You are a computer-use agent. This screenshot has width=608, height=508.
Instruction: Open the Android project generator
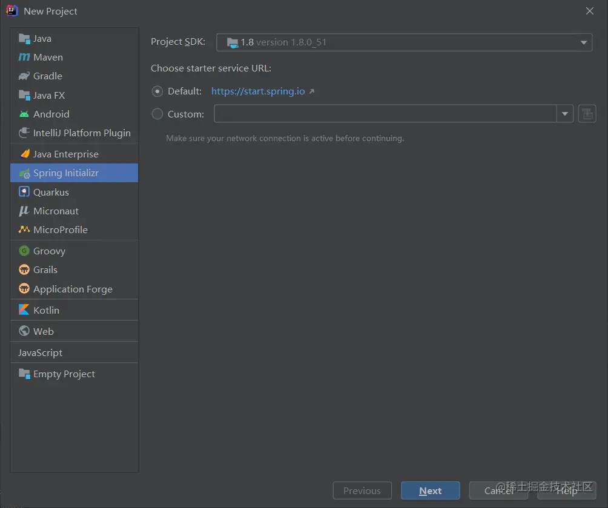pyautogui.click(x=49, y=114)
